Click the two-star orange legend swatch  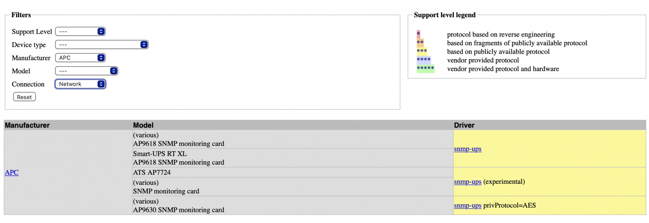click(x=420, y=43)
